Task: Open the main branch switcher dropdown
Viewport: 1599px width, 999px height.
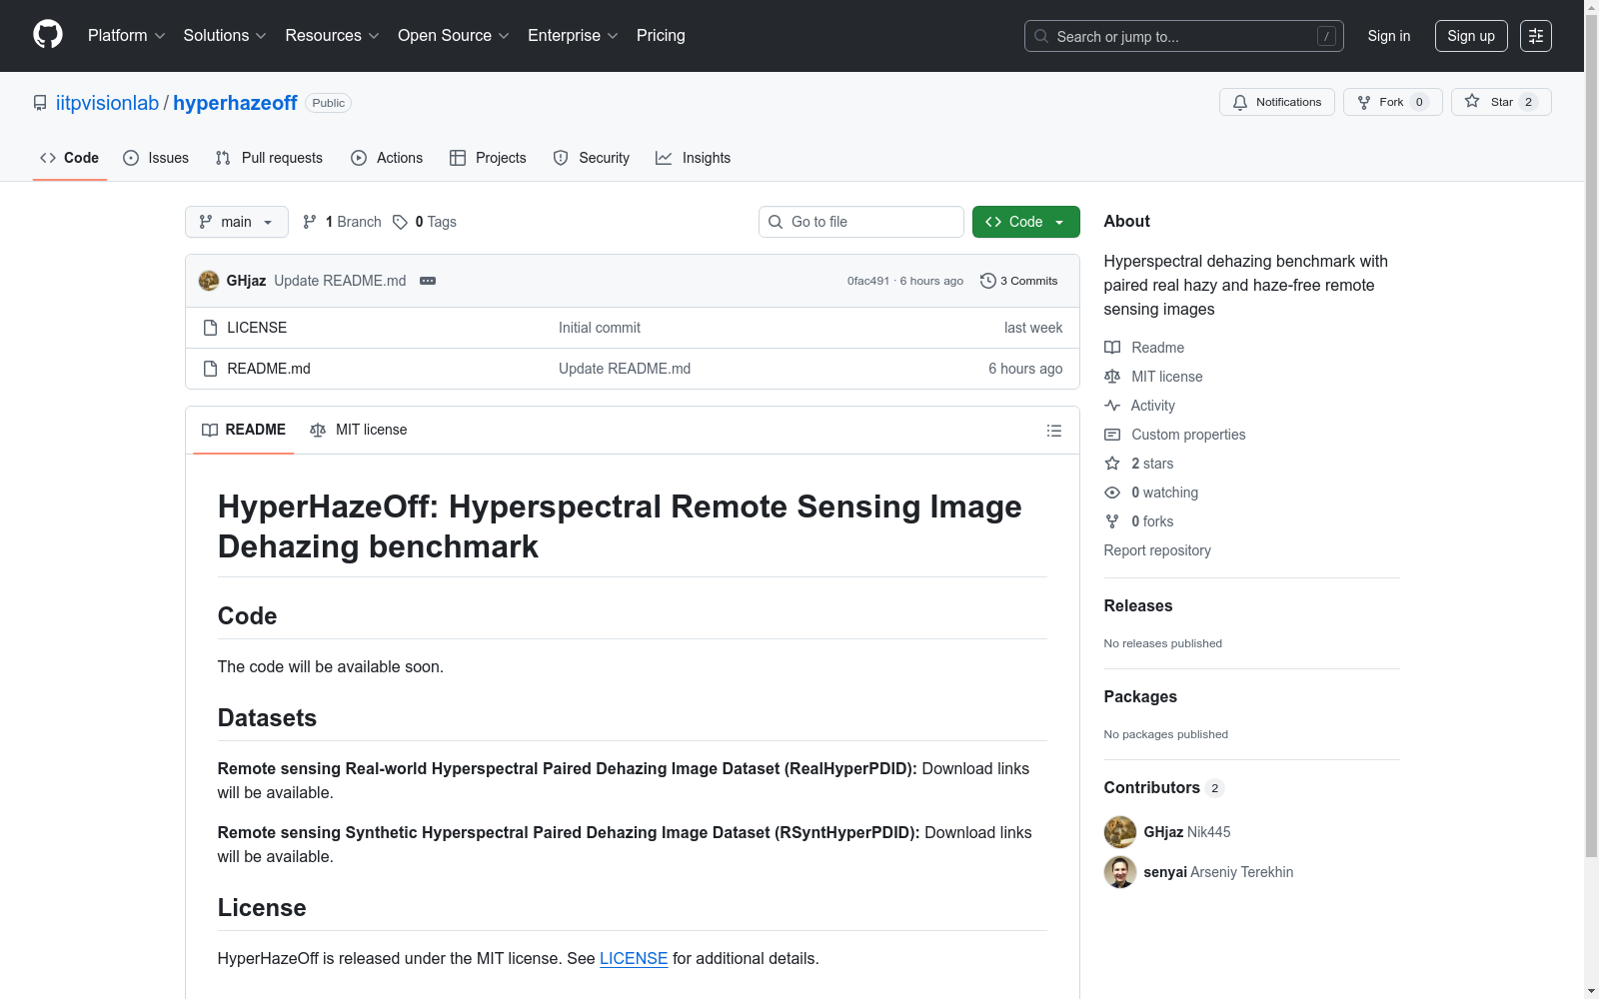Action: tap(237, 222)
